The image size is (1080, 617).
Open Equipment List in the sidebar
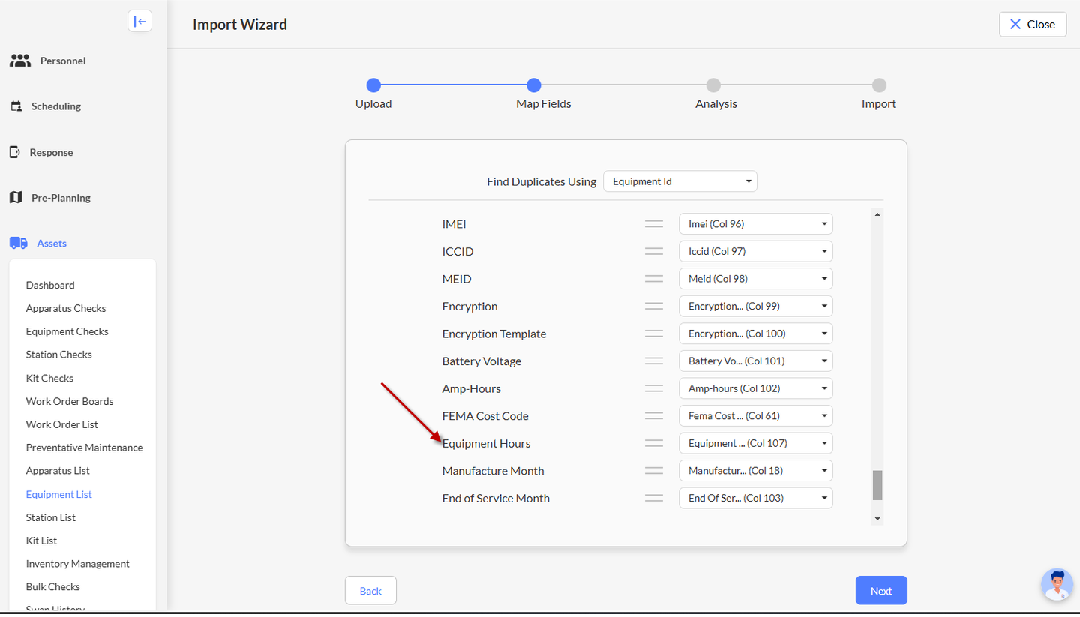click(x=59, y=494)
